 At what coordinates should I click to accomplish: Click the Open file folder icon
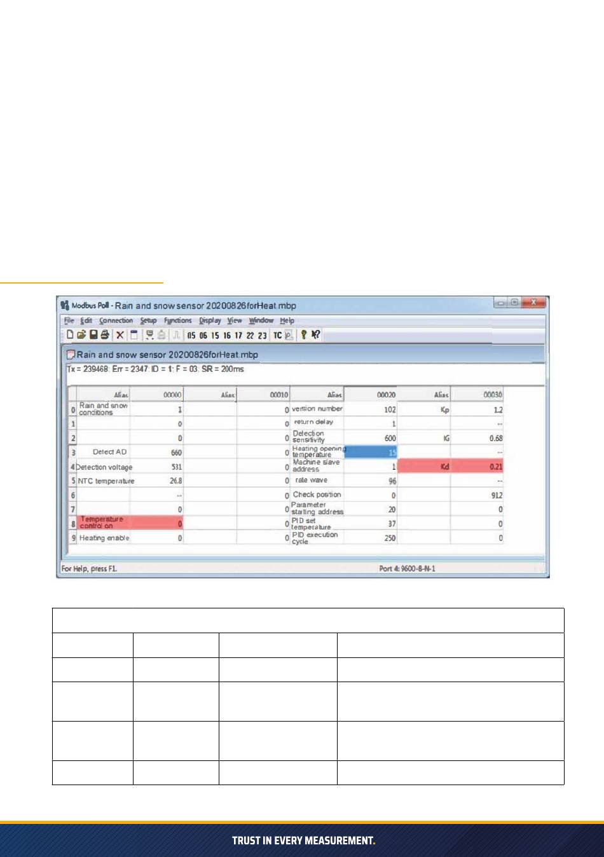pyautogui.click(x=81, y=334)
